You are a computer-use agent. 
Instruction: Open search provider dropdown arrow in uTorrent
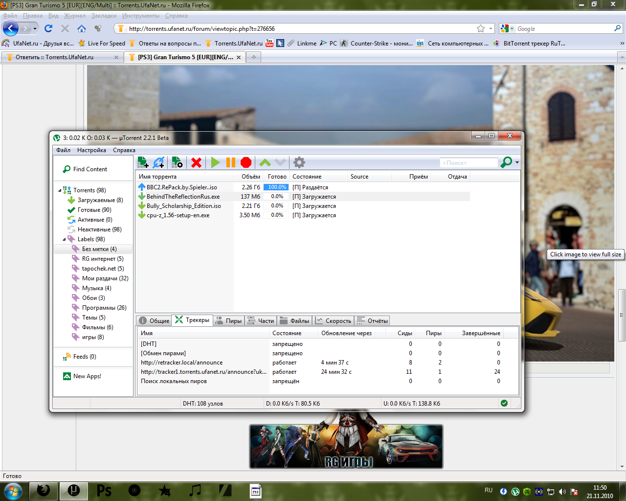pyautogui.click(x=517, y=162)
